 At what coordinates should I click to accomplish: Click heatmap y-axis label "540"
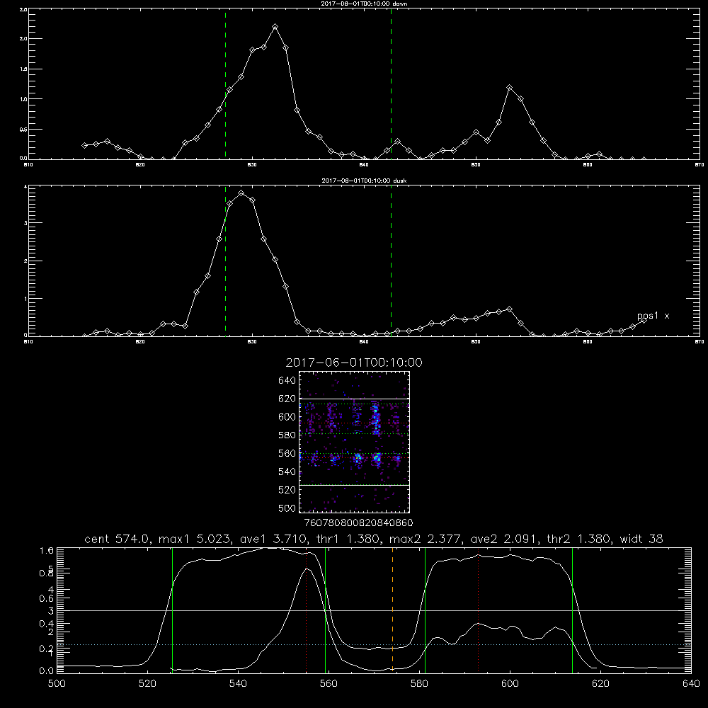click(x=287, y=472)
